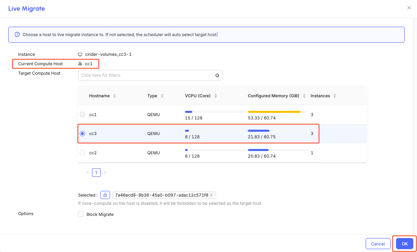This screenshot has height=252, width=417.
Task: Click instances count 1 in cc2 row
Action: pos(312,153)
